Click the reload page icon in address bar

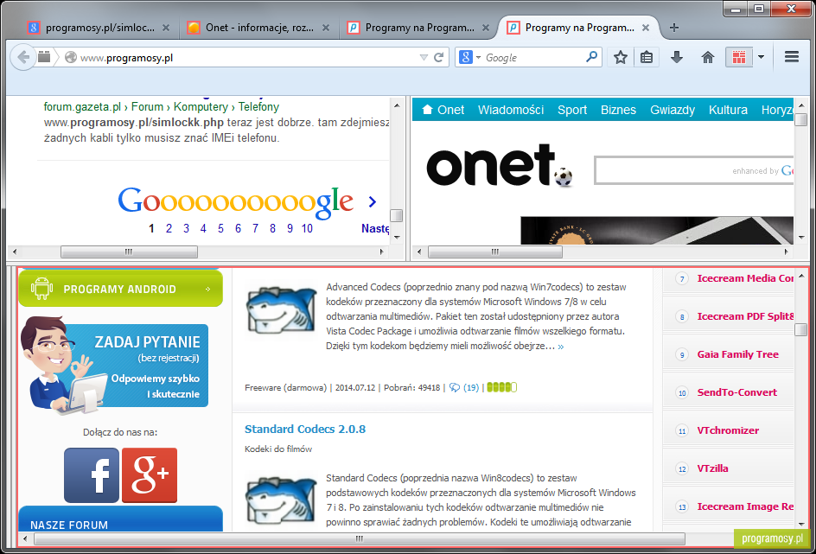coord(439,57)
